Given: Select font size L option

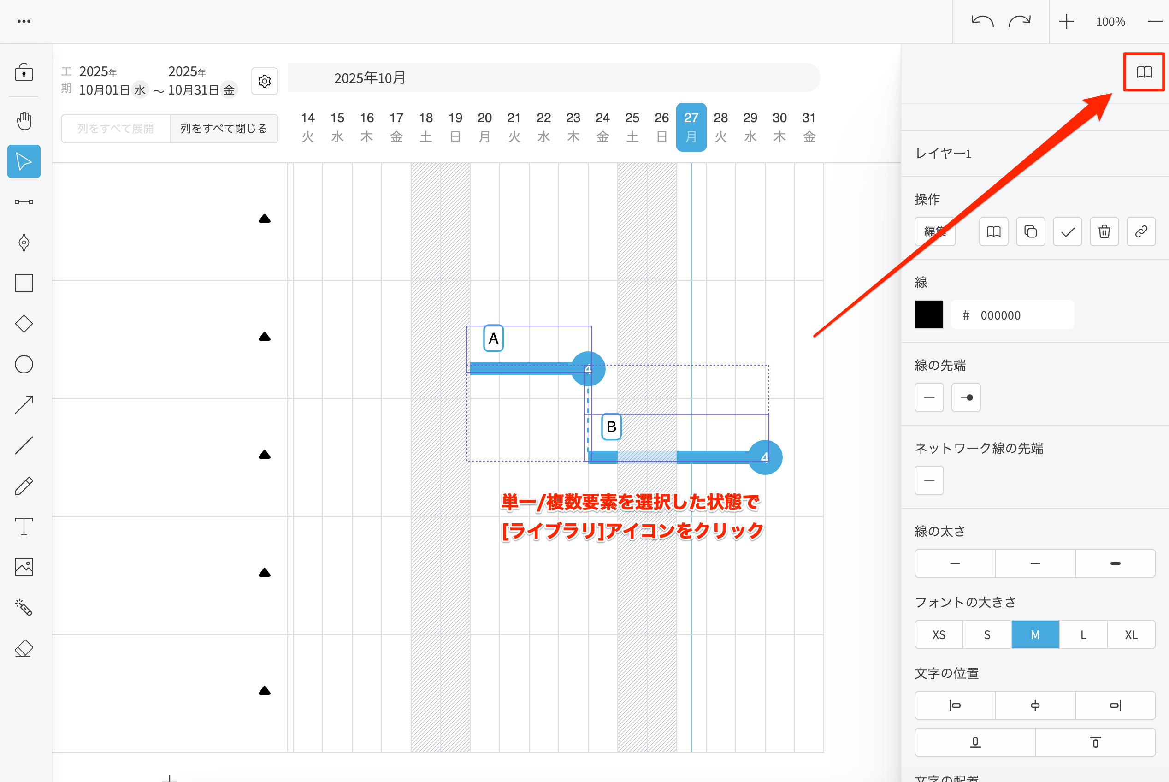Looking at the screenshot, I should tap(1083, 635).
